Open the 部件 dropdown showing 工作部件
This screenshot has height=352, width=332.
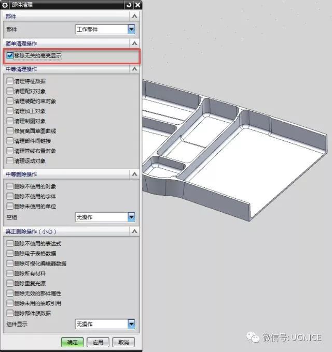click(131, 30)
